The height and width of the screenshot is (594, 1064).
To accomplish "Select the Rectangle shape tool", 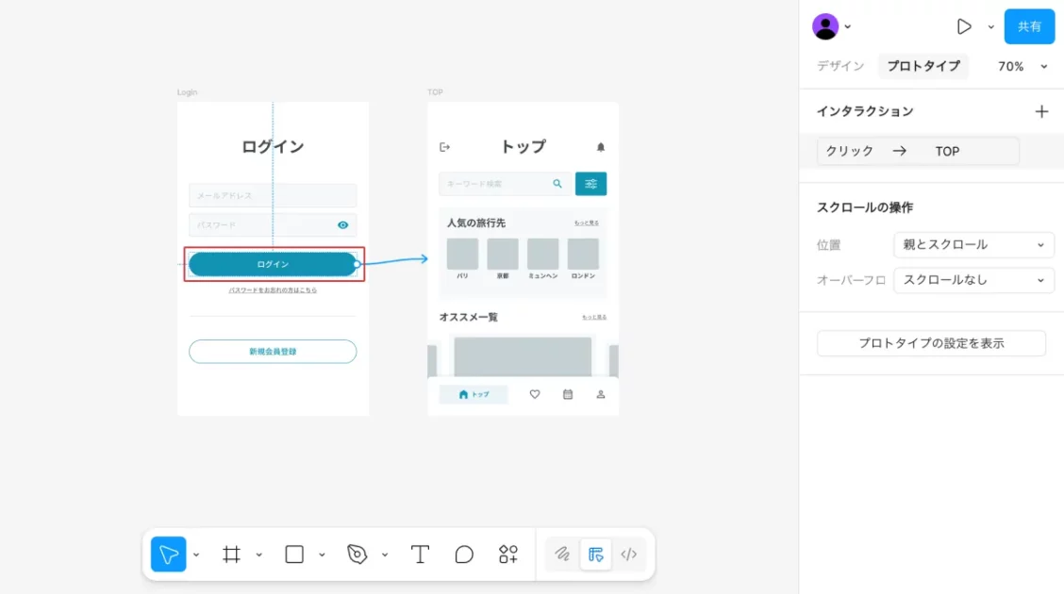I will [x=294, y=554].
